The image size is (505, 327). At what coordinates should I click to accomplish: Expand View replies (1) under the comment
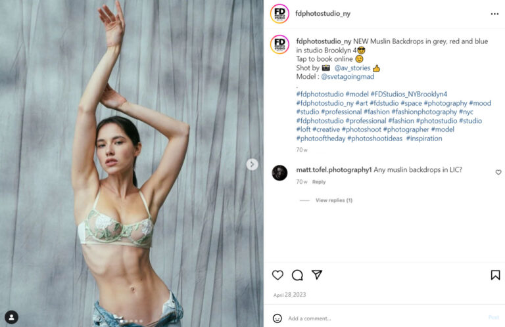(x=334, y=200)
